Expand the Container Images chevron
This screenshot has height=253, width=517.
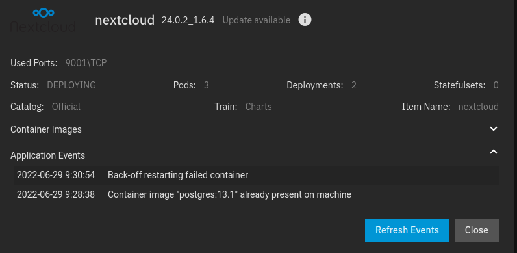pos(493,129)
